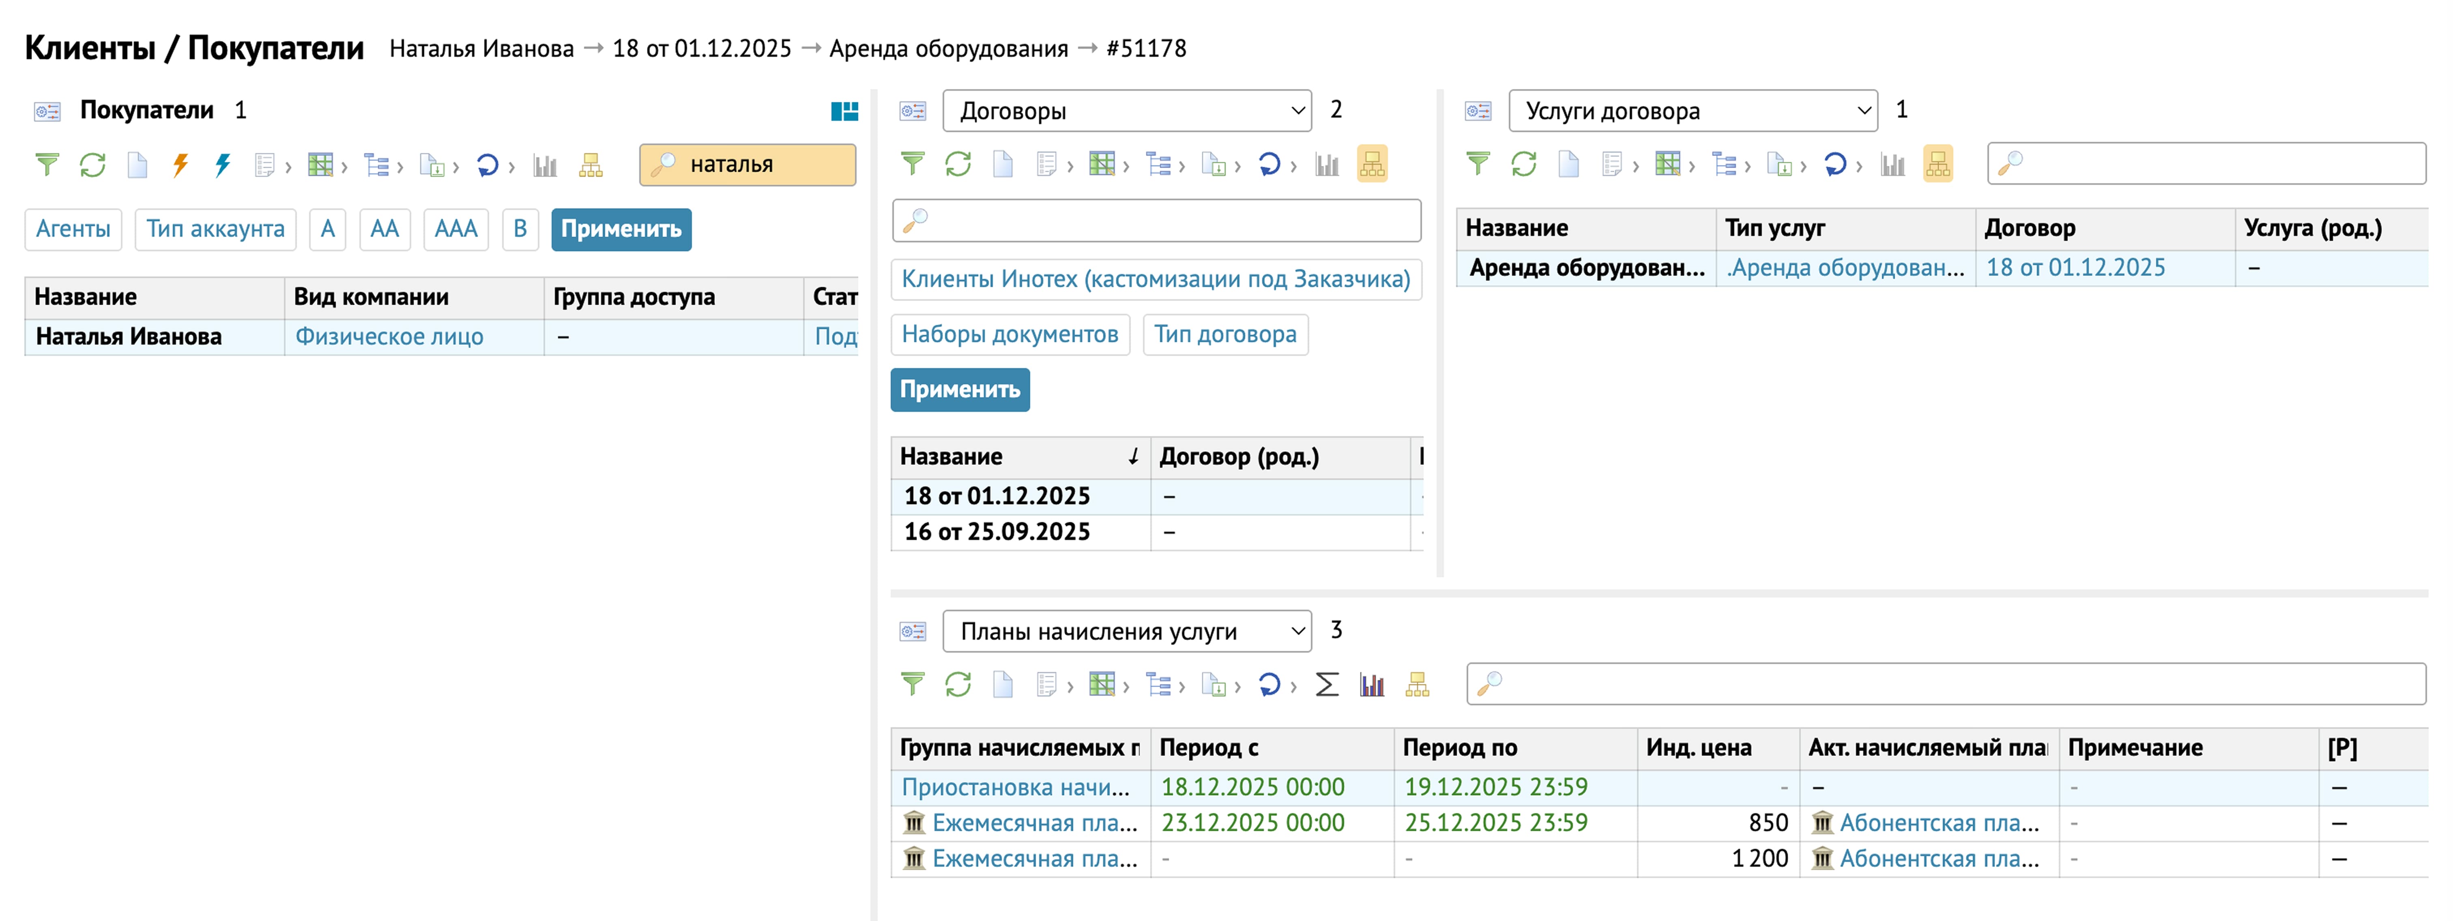Open the Физическое лицо link
2453x921 pixels.
389,337
